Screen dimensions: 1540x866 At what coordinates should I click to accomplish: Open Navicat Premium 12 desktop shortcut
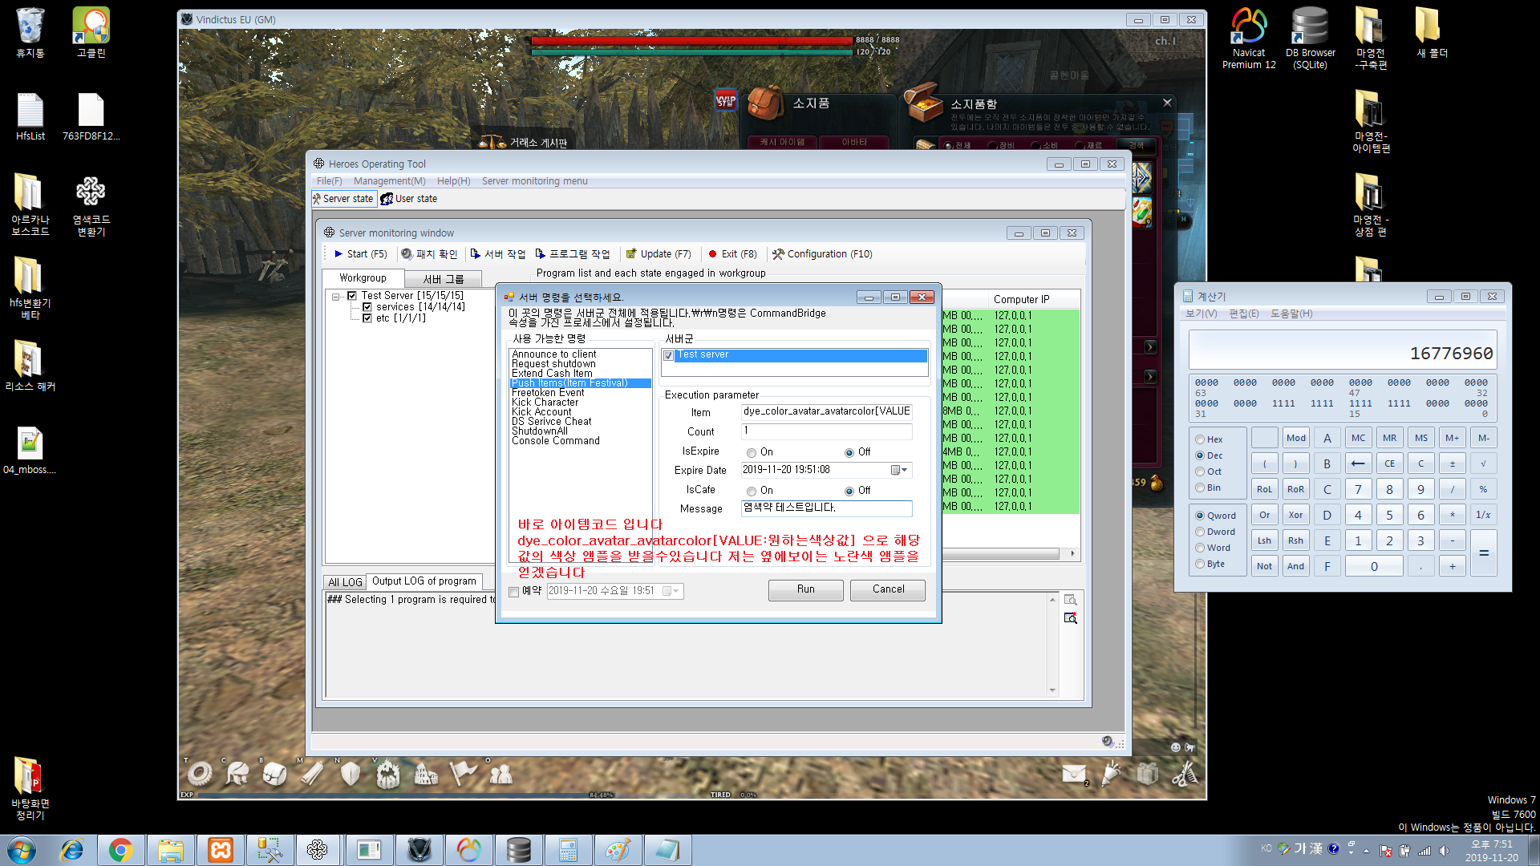[x=1249, y=38]
